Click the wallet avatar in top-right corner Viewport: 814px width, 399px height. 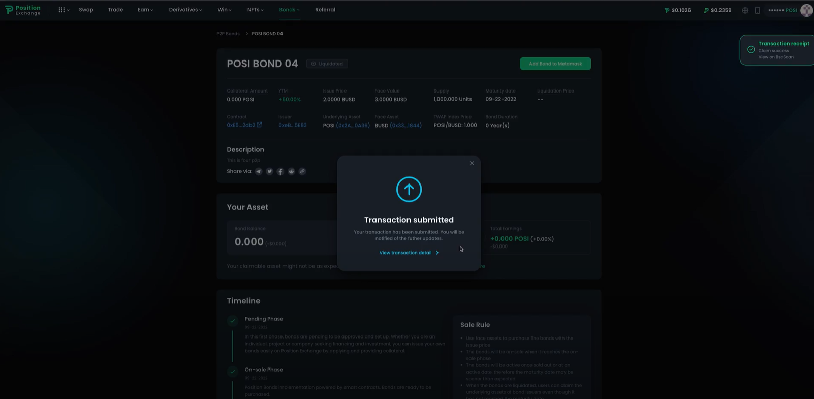[x=806, y=10]
